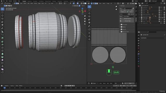The width and height of the screenshot is (166, 93).
Task: Open the Global transform orientation dropdown
Action: (x=52, y=3)
